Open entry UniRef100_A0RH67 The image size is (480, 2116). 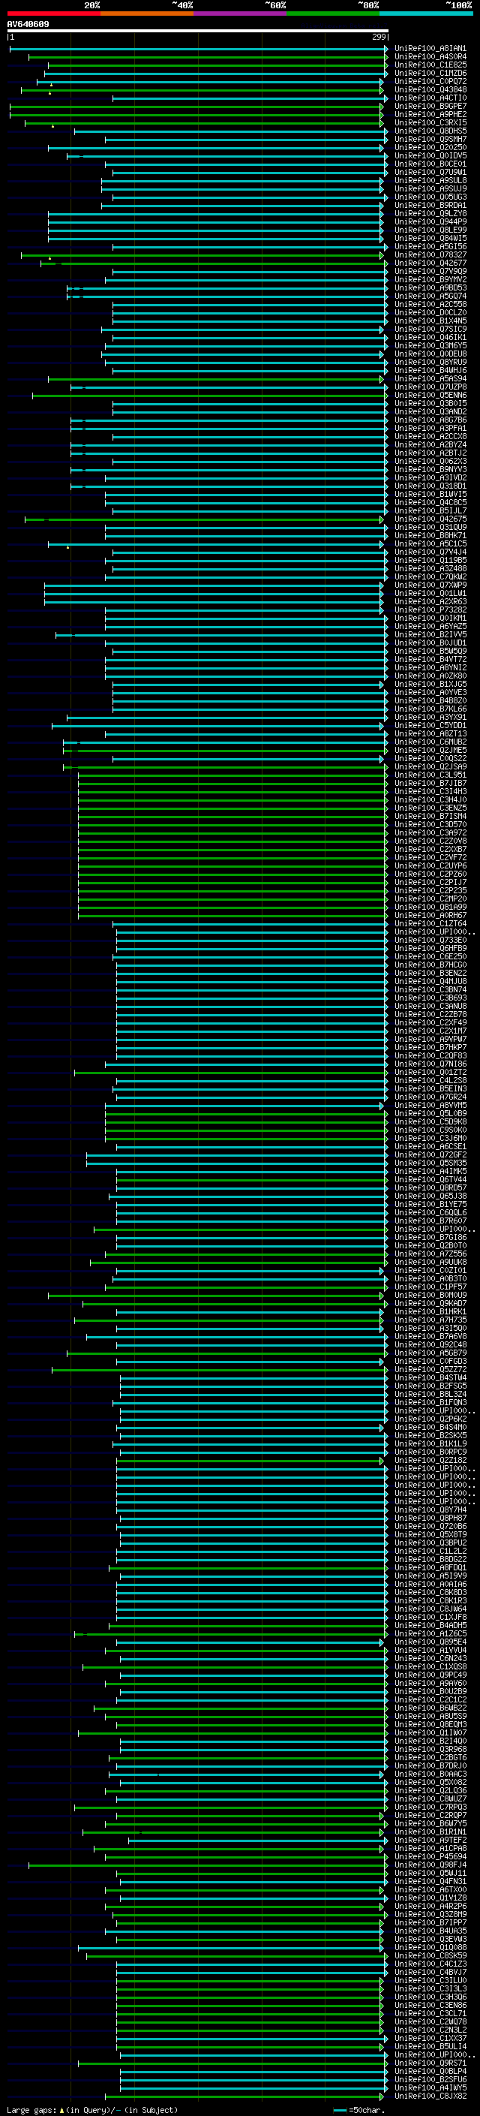(x=430, y=915)
